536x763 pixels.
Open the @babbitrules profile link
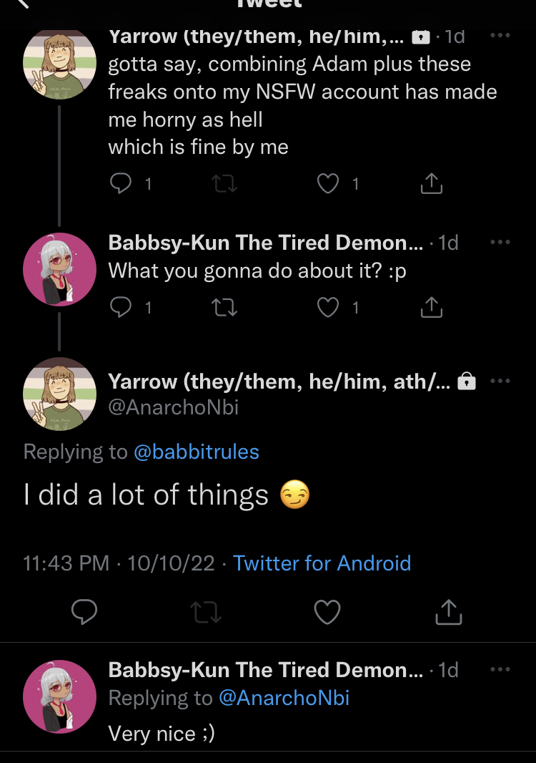[x=197, y=452]
